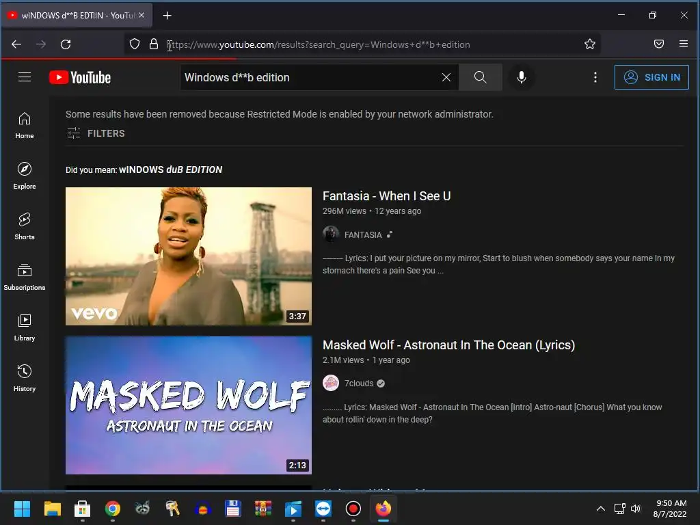Open WinRAR books icon on taskbar
Screen dimensions: 700x525
263,509
